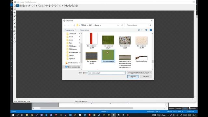Screen dimensions: 208x117
Task: Select the Eraser tool
Action: (15, 12)
